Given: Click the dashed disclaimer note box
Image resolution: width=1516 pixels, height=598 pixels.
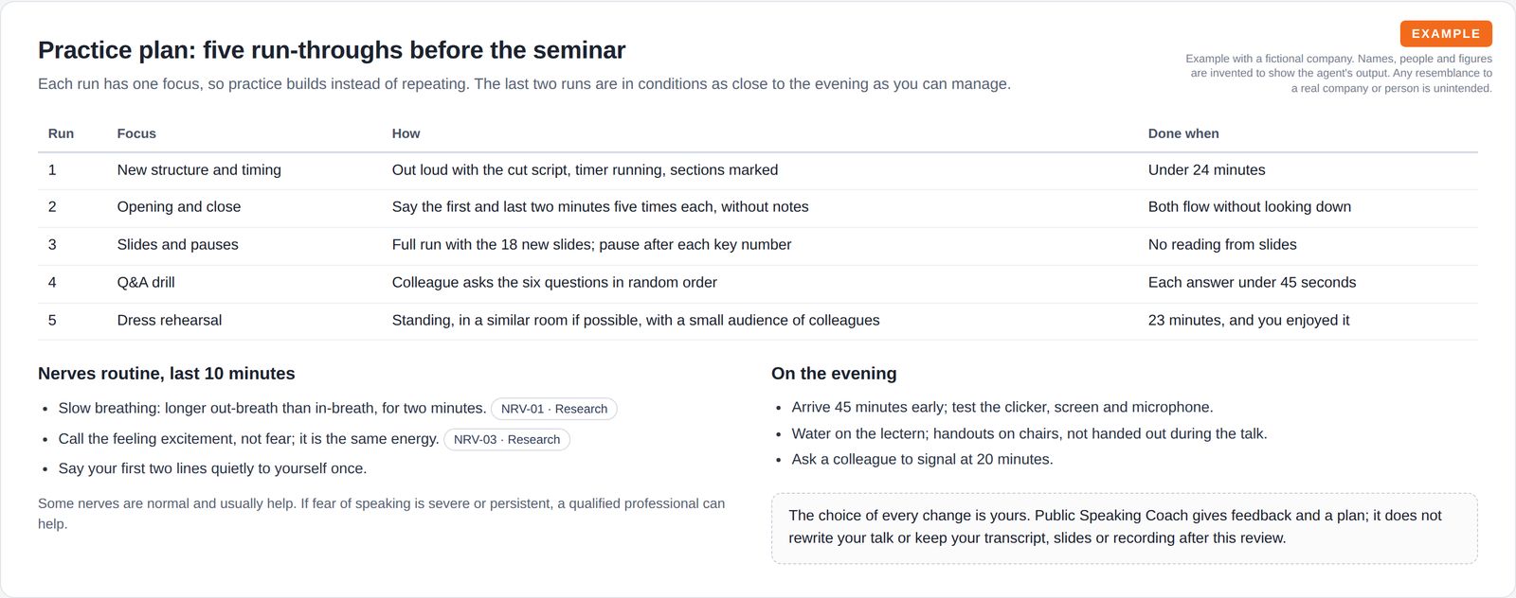Looking at the screenshot, I should pos(1125,528).
